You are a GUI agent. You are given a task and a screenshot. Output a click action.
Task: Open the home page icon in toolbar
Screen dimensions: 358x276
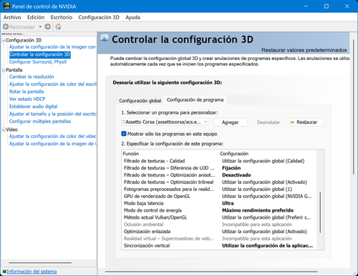click(58, 26)
